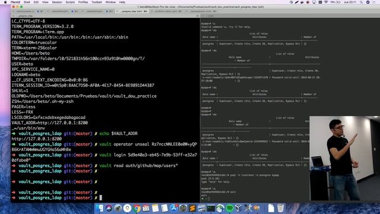Open the Session menu
Screen dimensions: 380x214
click(x=57, y=2)
